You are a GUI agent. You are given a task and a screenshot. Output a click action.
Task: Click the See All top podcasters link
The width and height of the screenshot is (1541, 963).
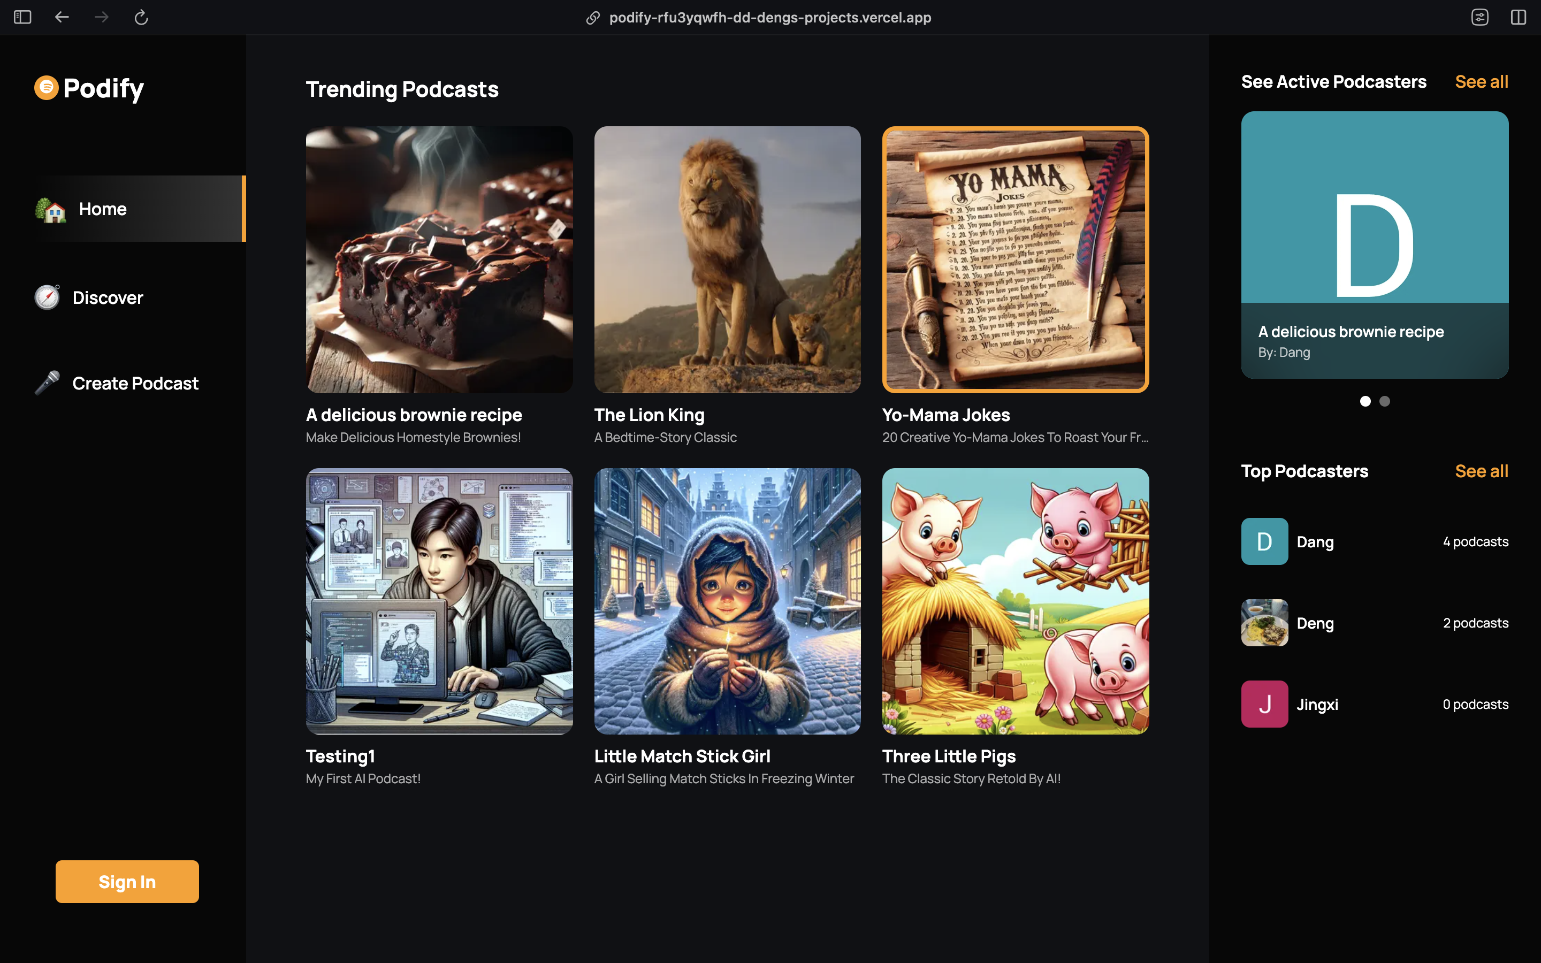pos(1481,470)
